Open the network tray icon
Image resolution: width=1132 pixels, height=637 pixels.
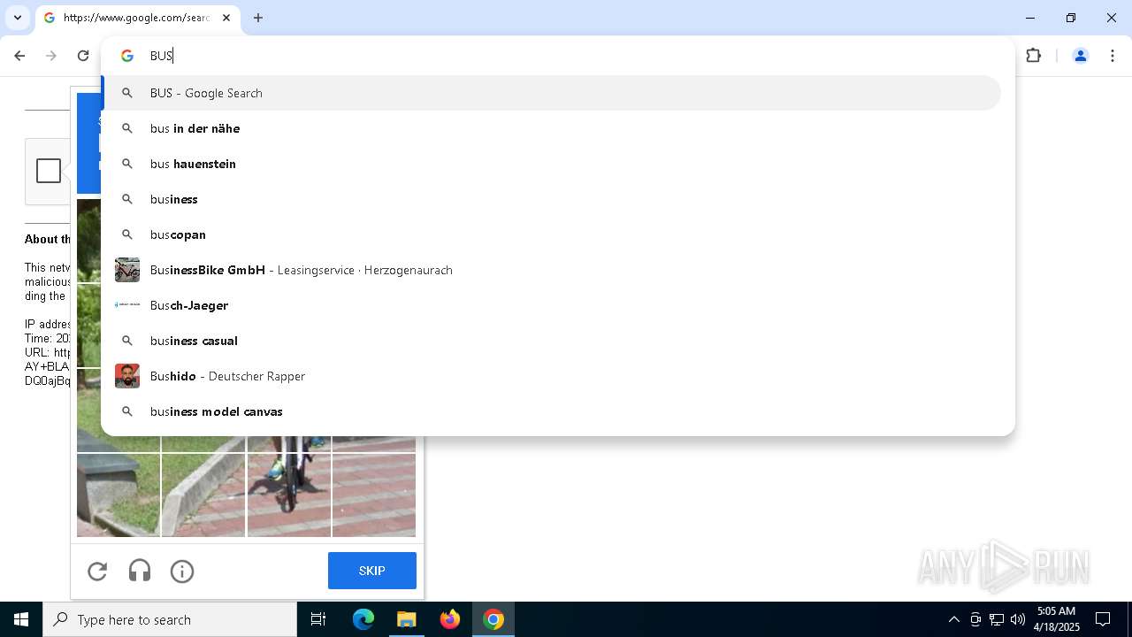[997, 619]
